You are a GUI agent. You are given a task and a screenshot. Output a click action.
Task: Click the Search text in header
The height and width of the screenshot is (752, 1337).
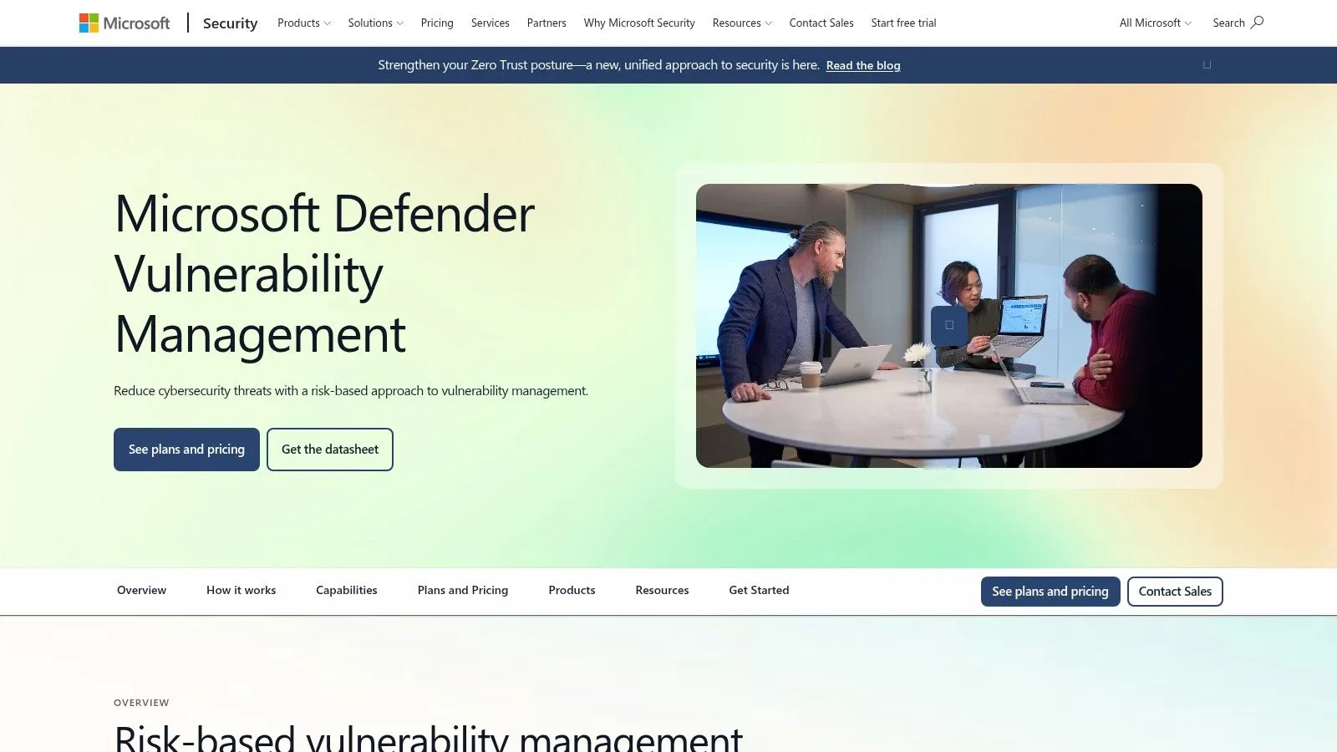[x=1228, y=23]
